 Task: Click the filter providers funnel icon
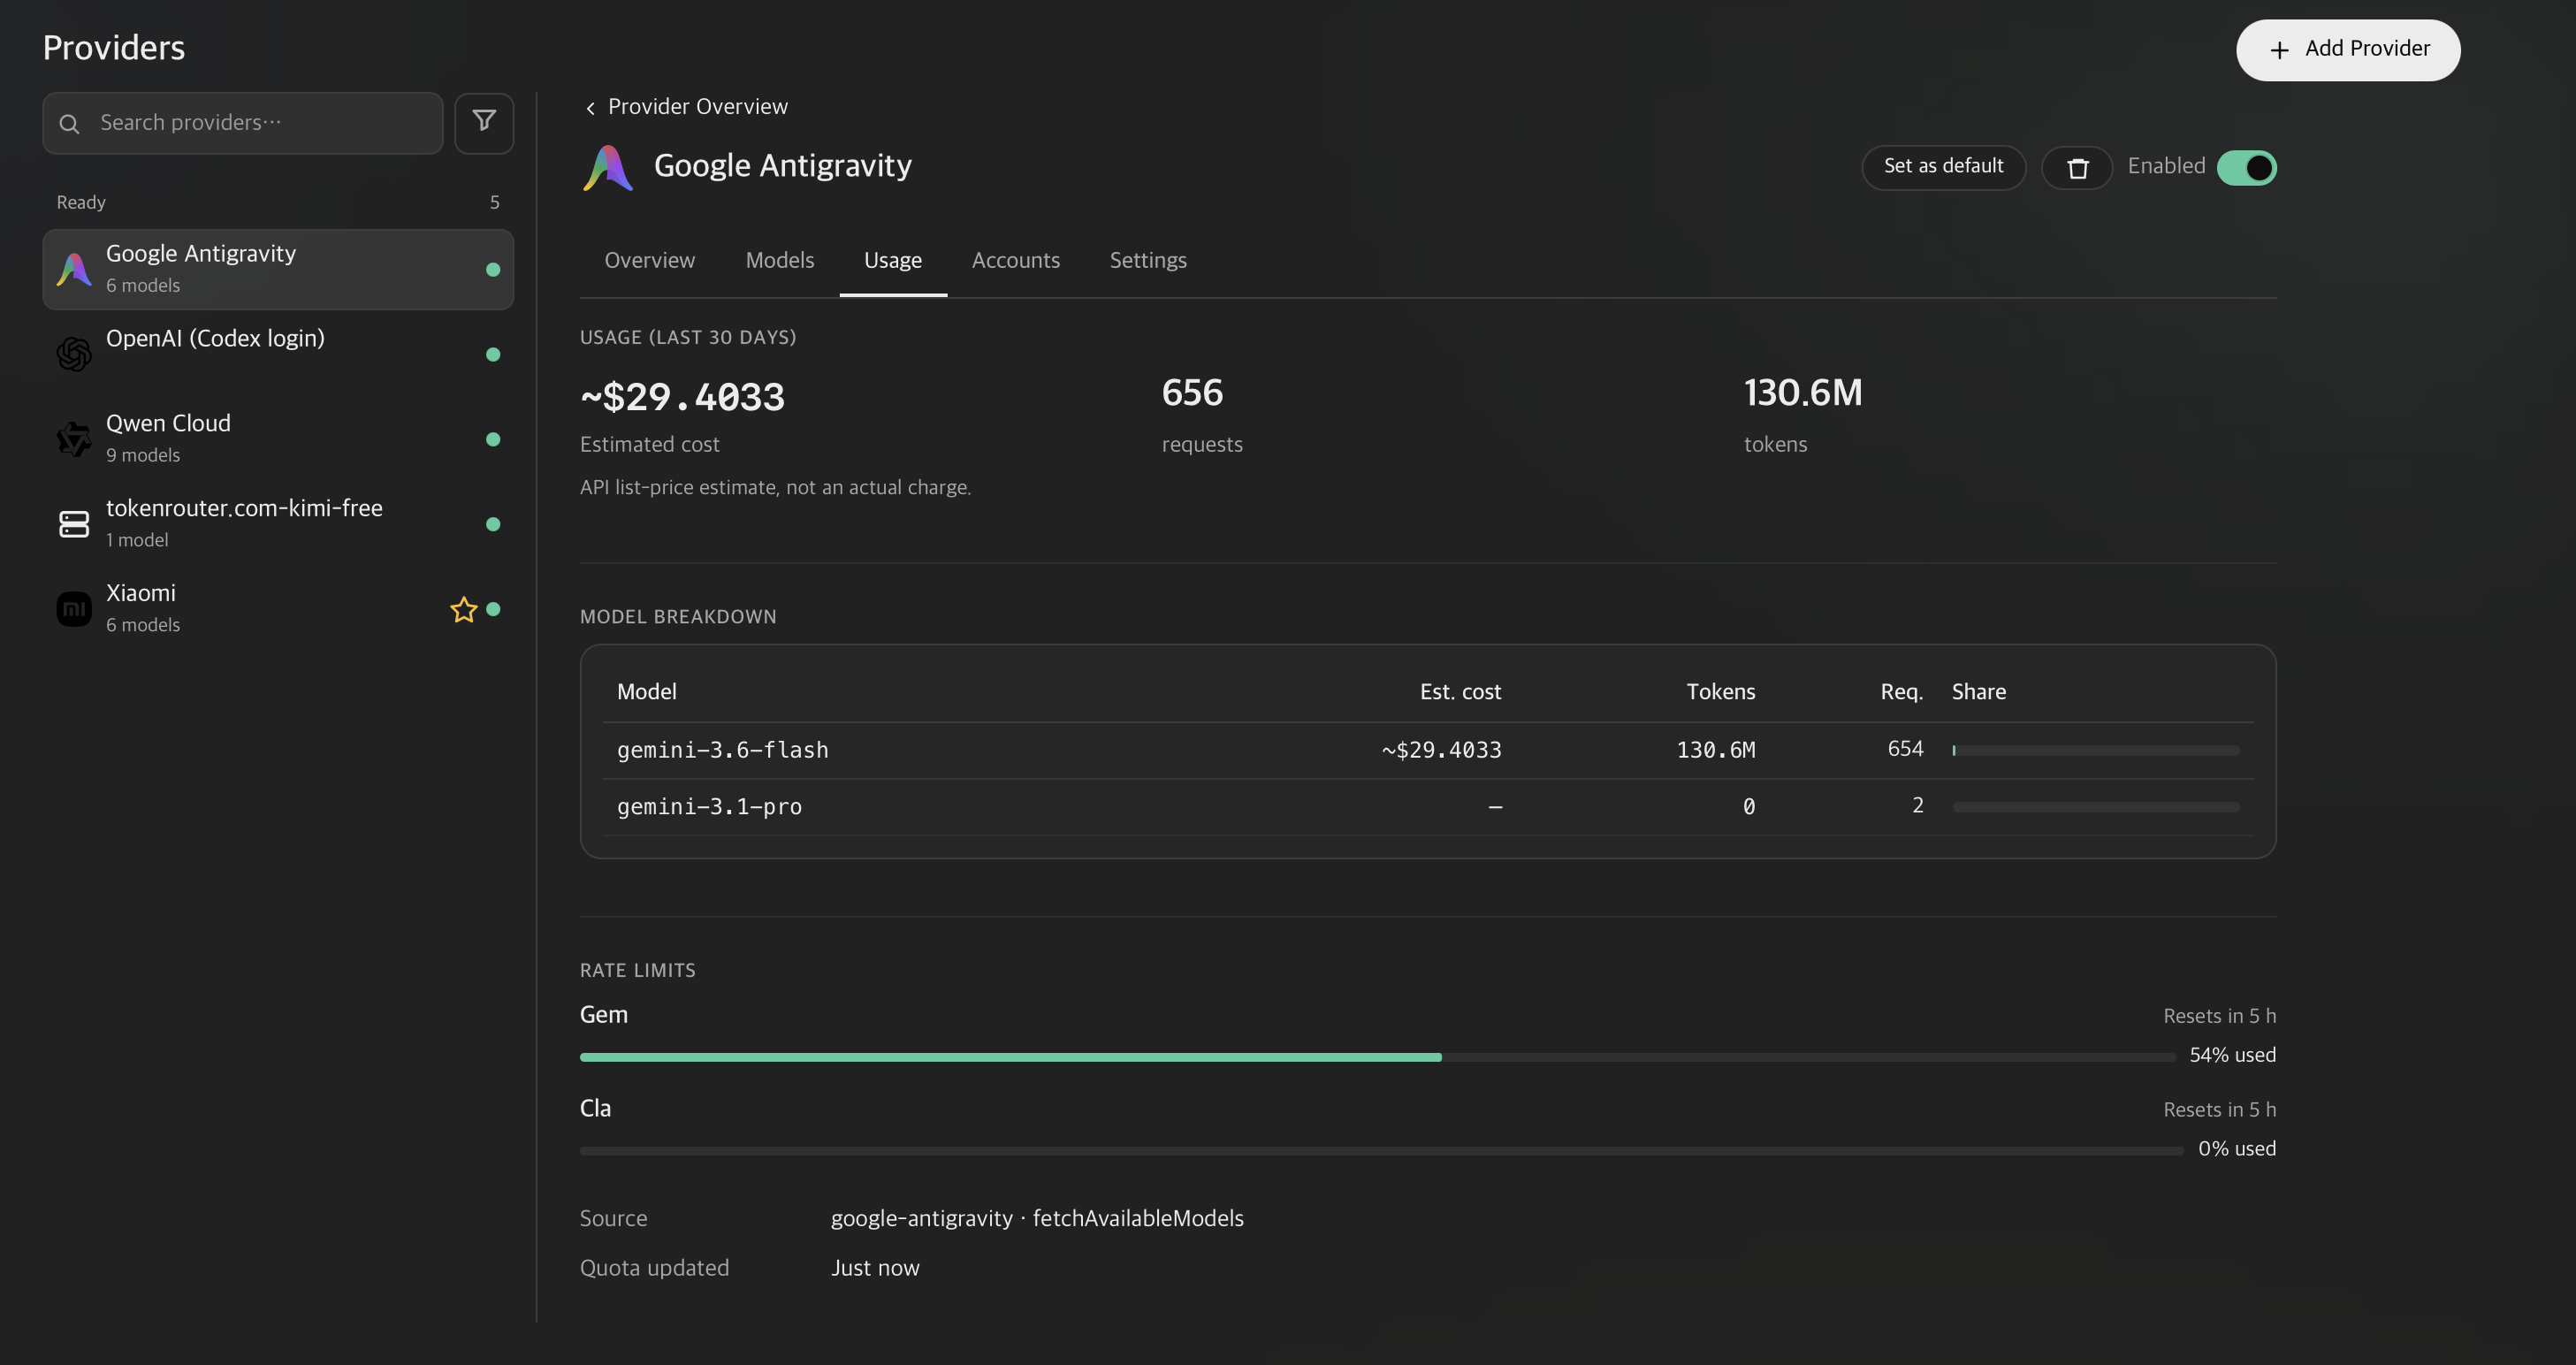point(484,122)
